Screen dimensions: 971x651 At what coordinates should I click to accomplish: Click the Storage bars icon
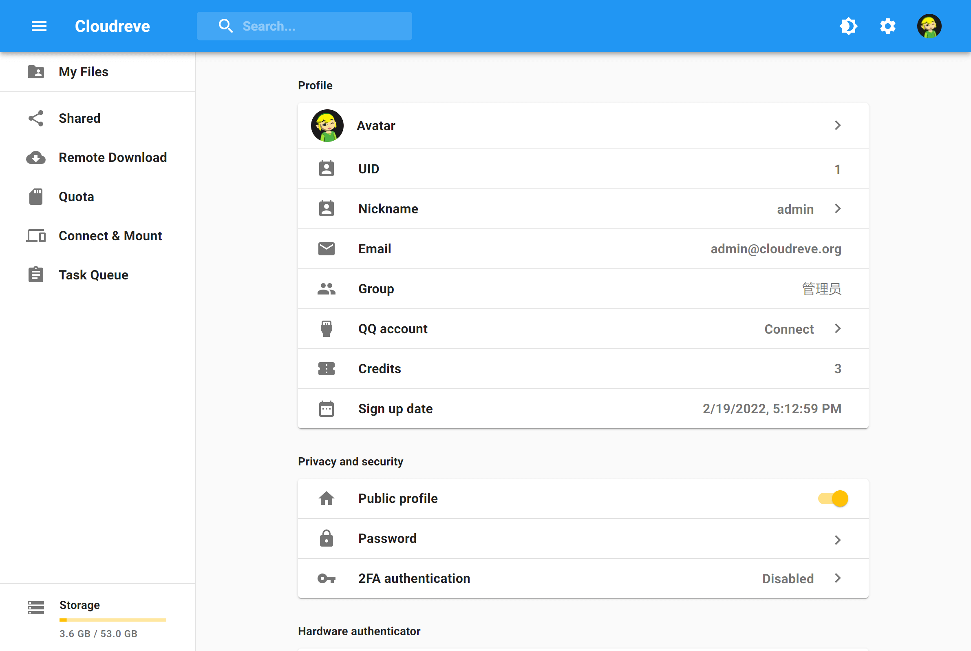36,607
